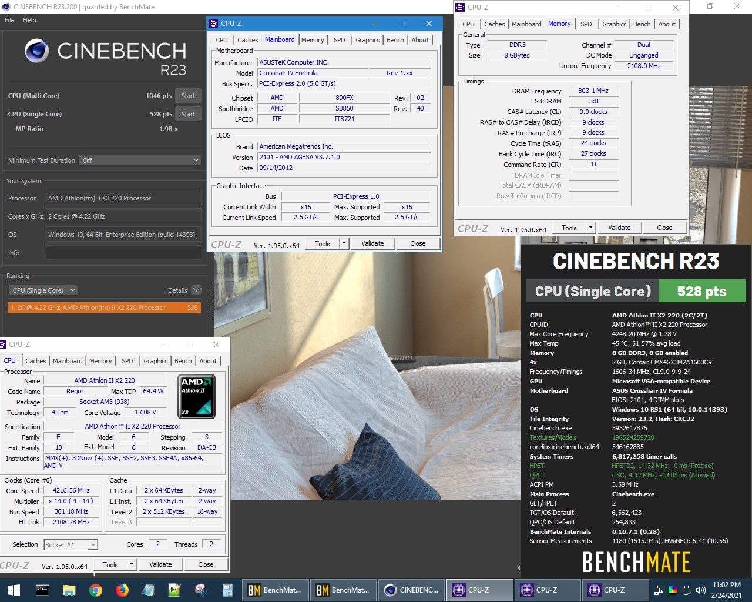Open Graphics tab in Memory window

614,24
